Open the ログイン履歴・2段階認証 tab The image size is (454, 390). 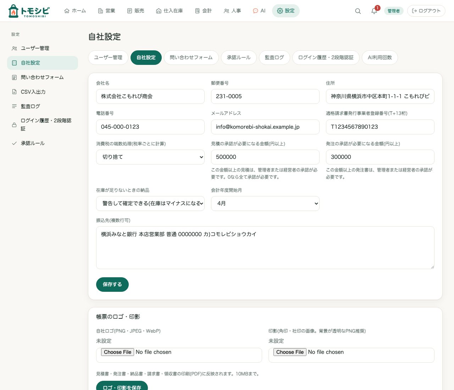326,57
